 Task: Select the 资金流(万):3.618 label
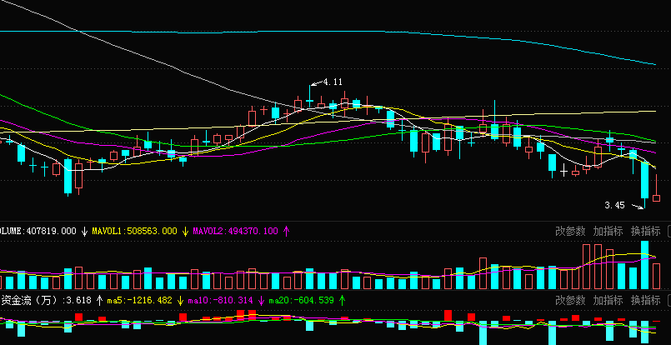pos(46,300)
